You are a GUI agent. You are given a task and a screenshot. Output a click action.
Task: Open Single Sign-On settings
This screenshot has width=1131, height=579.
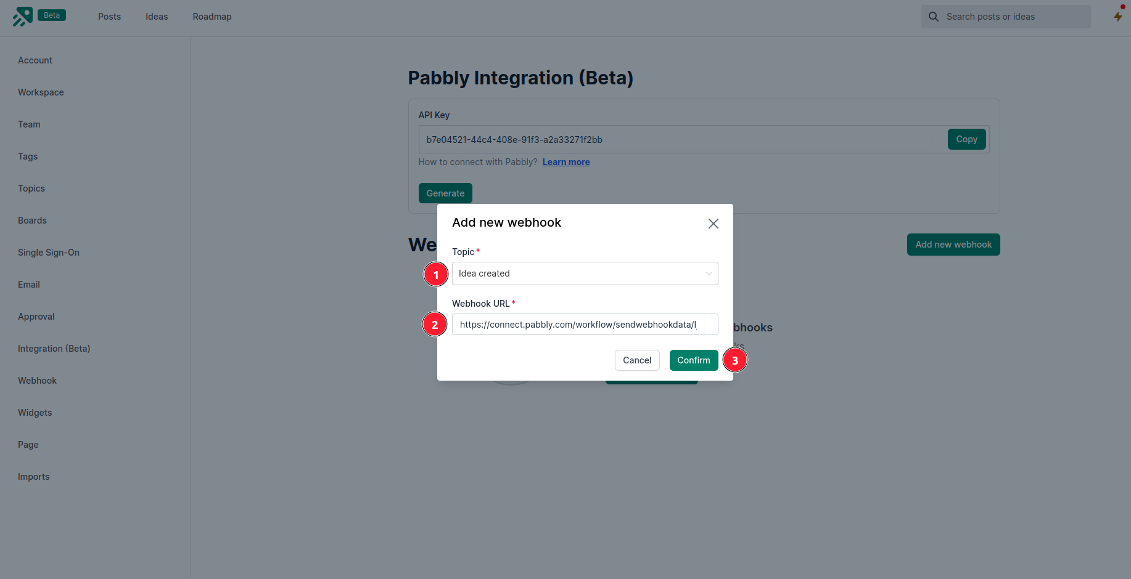49,253
